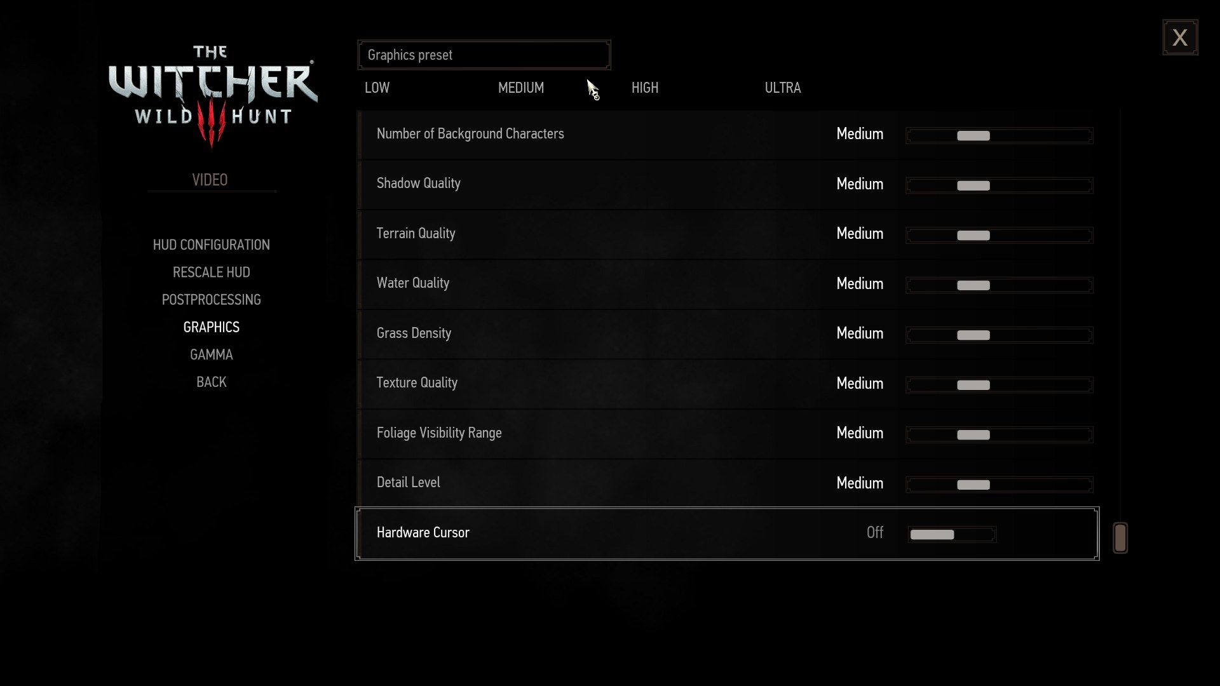The image size is (1220, 686).
Task: Select the GRAPHICS settings tab
Action: (211, 326)
